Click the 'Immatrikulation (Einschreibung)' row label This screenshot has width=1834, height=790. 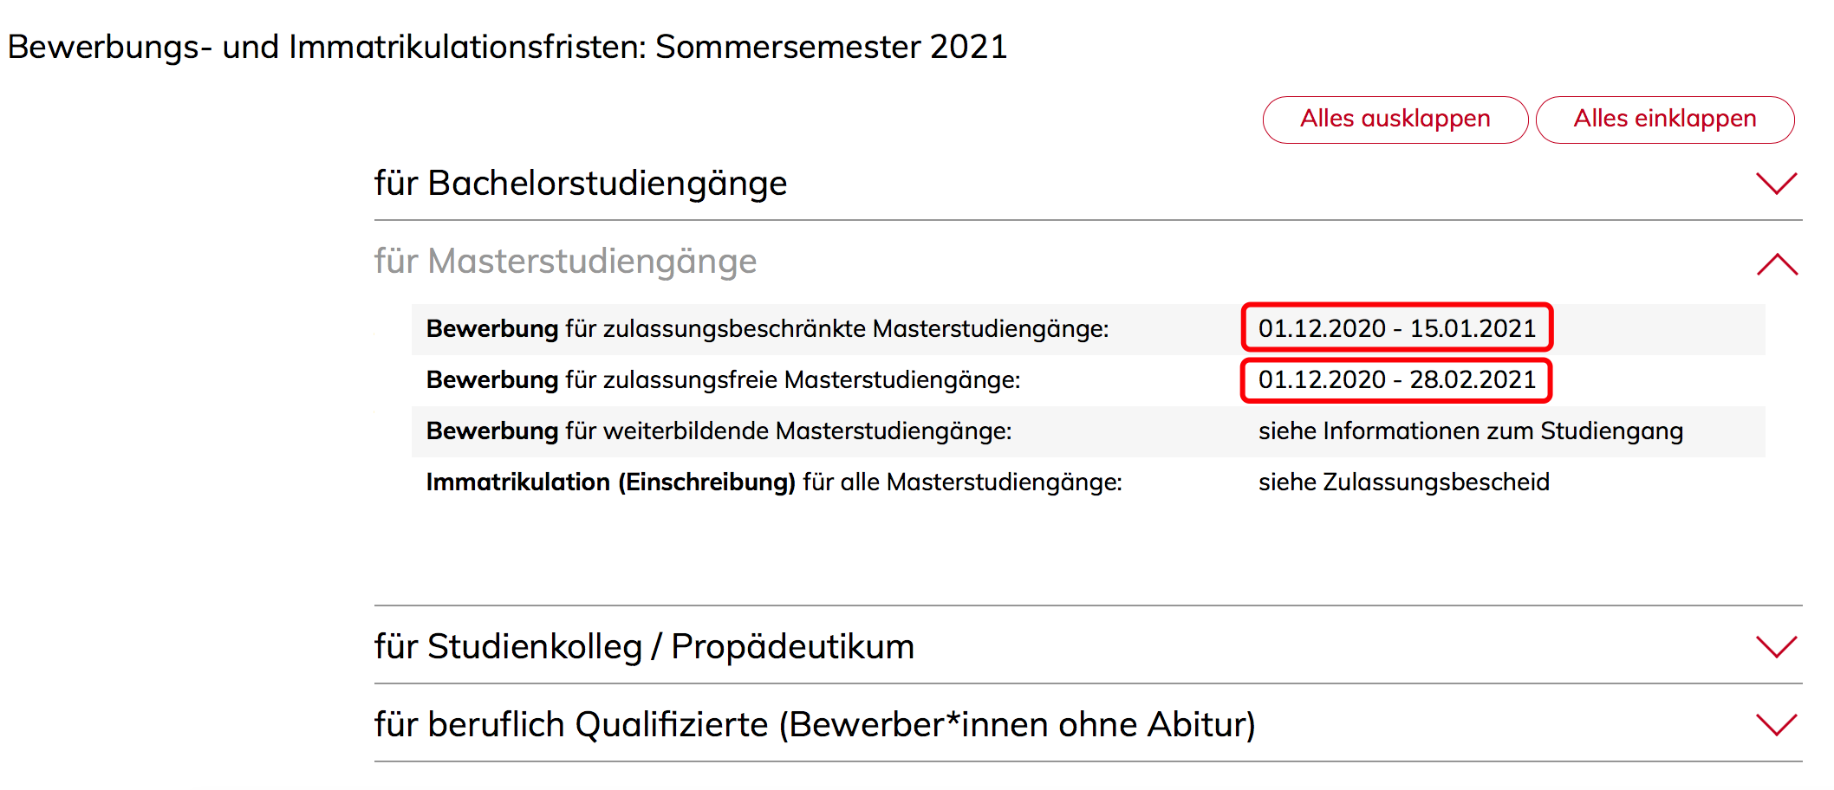click(774, 482)
